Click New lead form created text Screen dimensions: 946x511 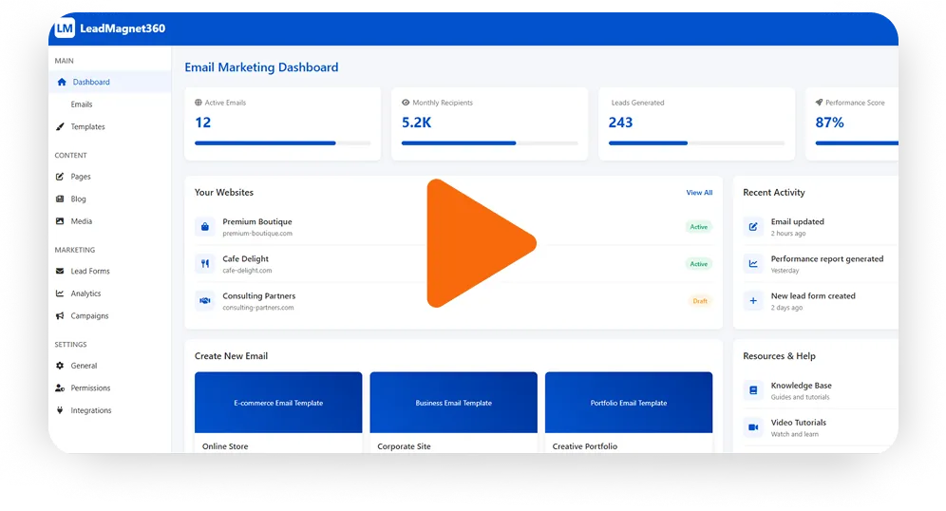point(813,295)
